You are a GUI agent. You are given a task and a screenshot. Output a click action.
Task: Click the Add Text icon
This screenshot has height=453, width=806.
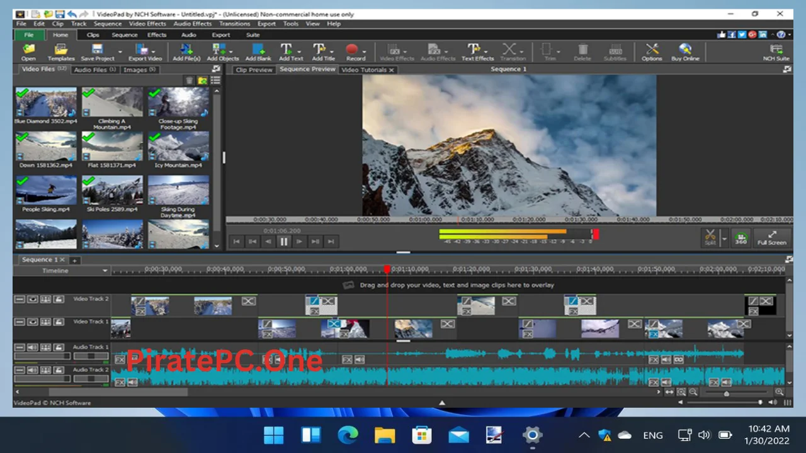pyautogui.click(x=290, y=52)
